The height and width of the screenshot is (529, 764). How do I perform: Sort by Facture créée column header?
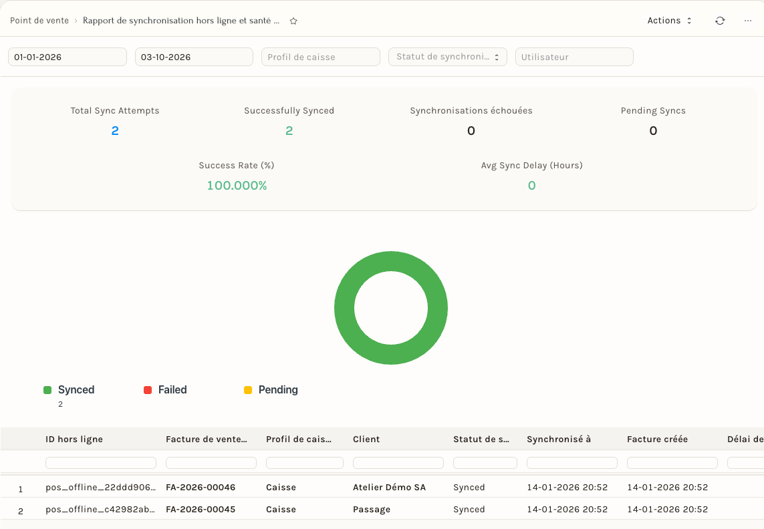(x=657, y=439)
